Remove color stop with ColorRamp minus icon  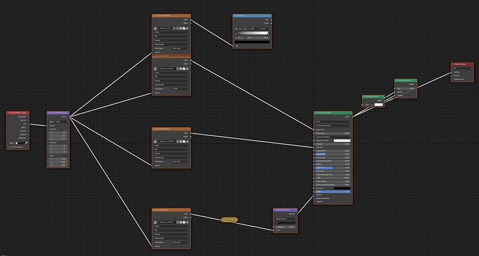240,28
